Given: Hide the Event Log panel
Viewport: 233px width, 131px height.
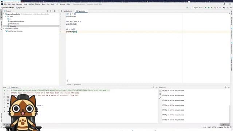Looking at the screenshot, I should coord(229,87).
